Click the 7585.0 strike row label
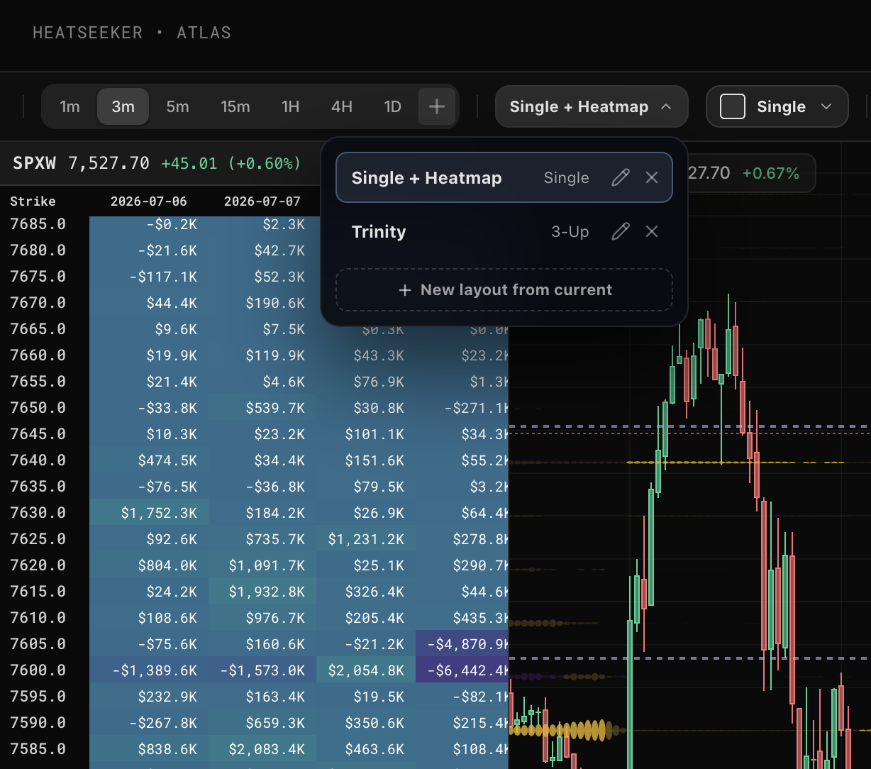 click(x=38, y=748)
